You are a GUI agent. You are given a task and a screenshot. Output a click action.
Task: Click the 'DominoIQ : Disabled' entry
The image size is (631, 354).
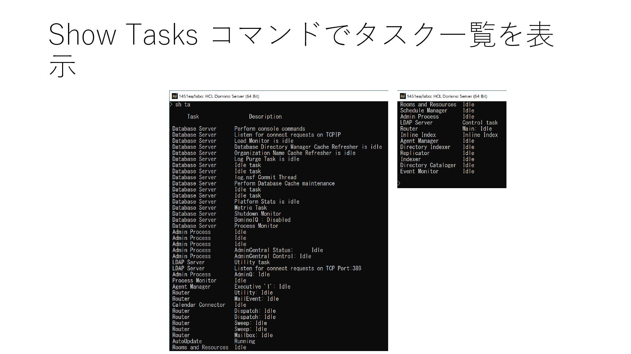click(x=262, y=220)
